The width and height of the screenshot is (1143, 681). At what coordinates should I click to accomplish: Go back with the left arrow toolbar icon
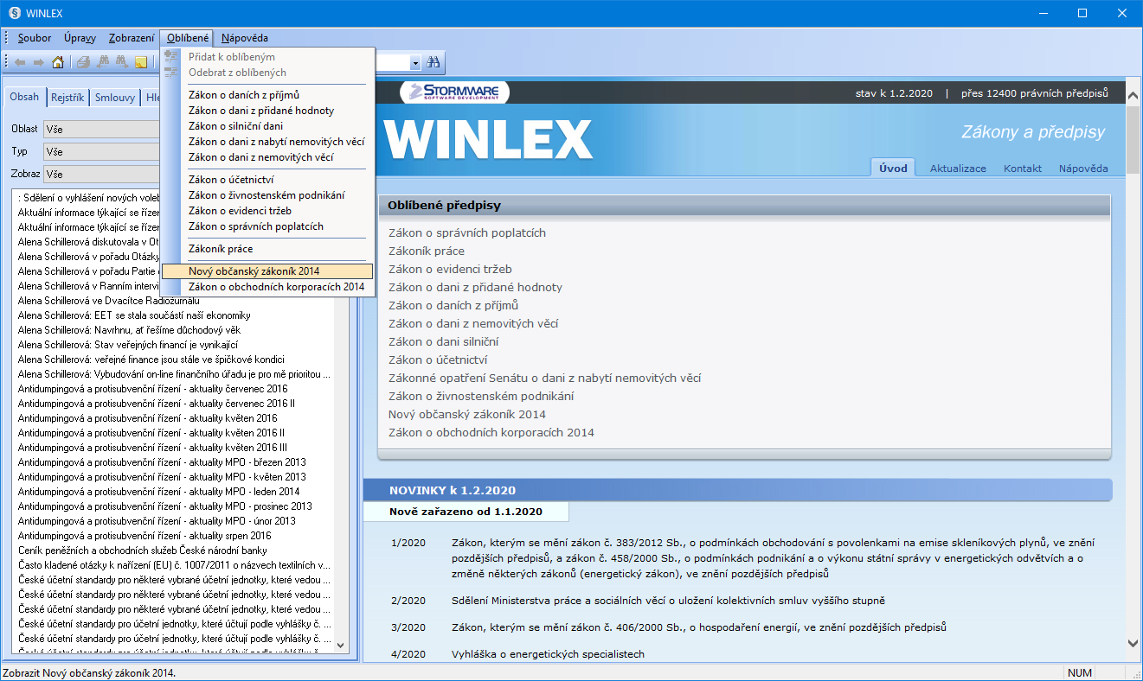tap(20, 62)
